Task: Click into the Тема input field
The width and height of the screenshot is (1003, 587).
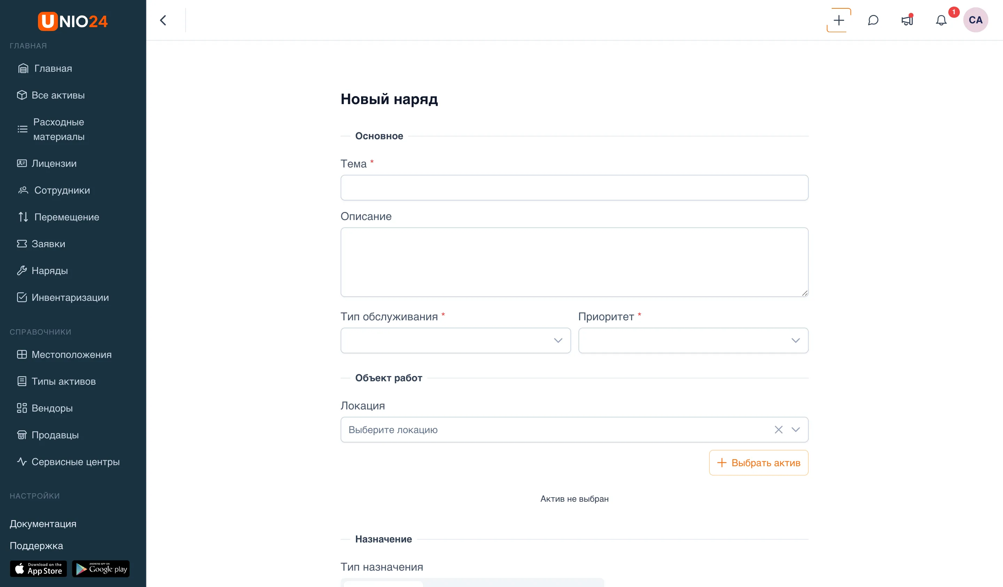Action: pos(574,188)
